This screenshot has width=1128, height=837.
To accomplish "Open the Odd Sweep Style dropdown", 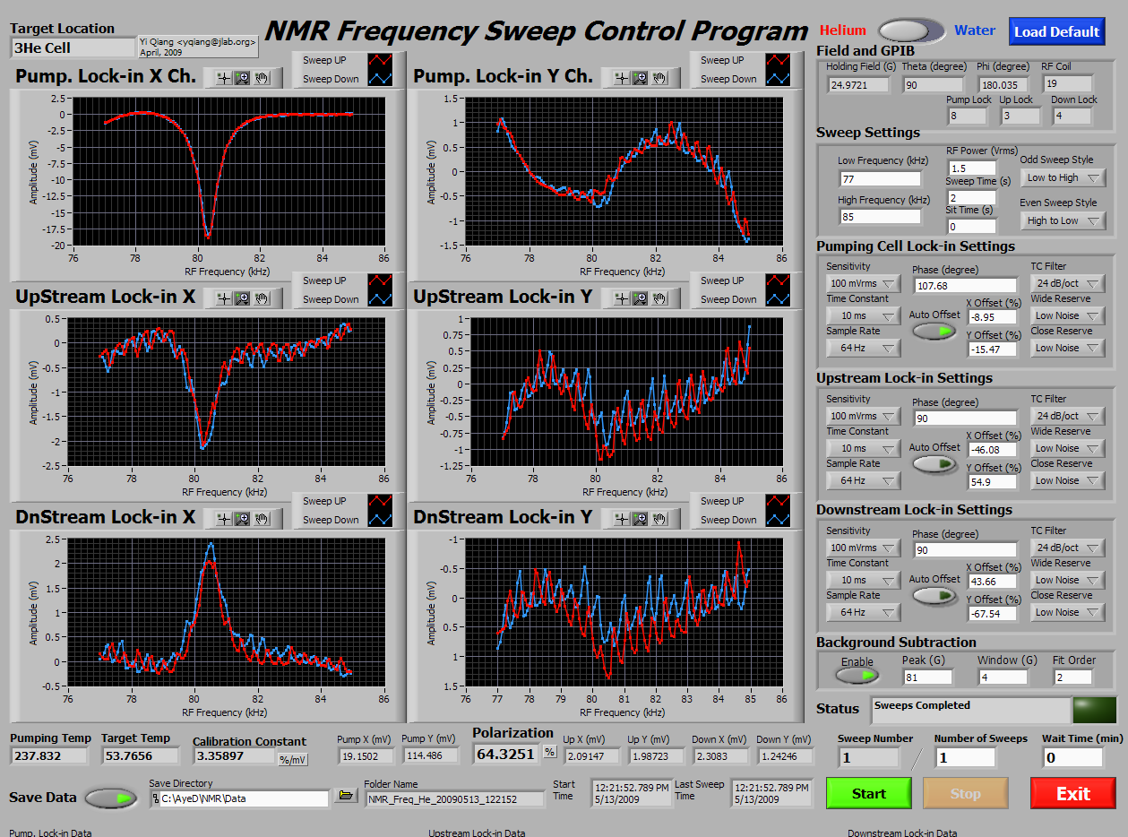I will [1063, 177].
